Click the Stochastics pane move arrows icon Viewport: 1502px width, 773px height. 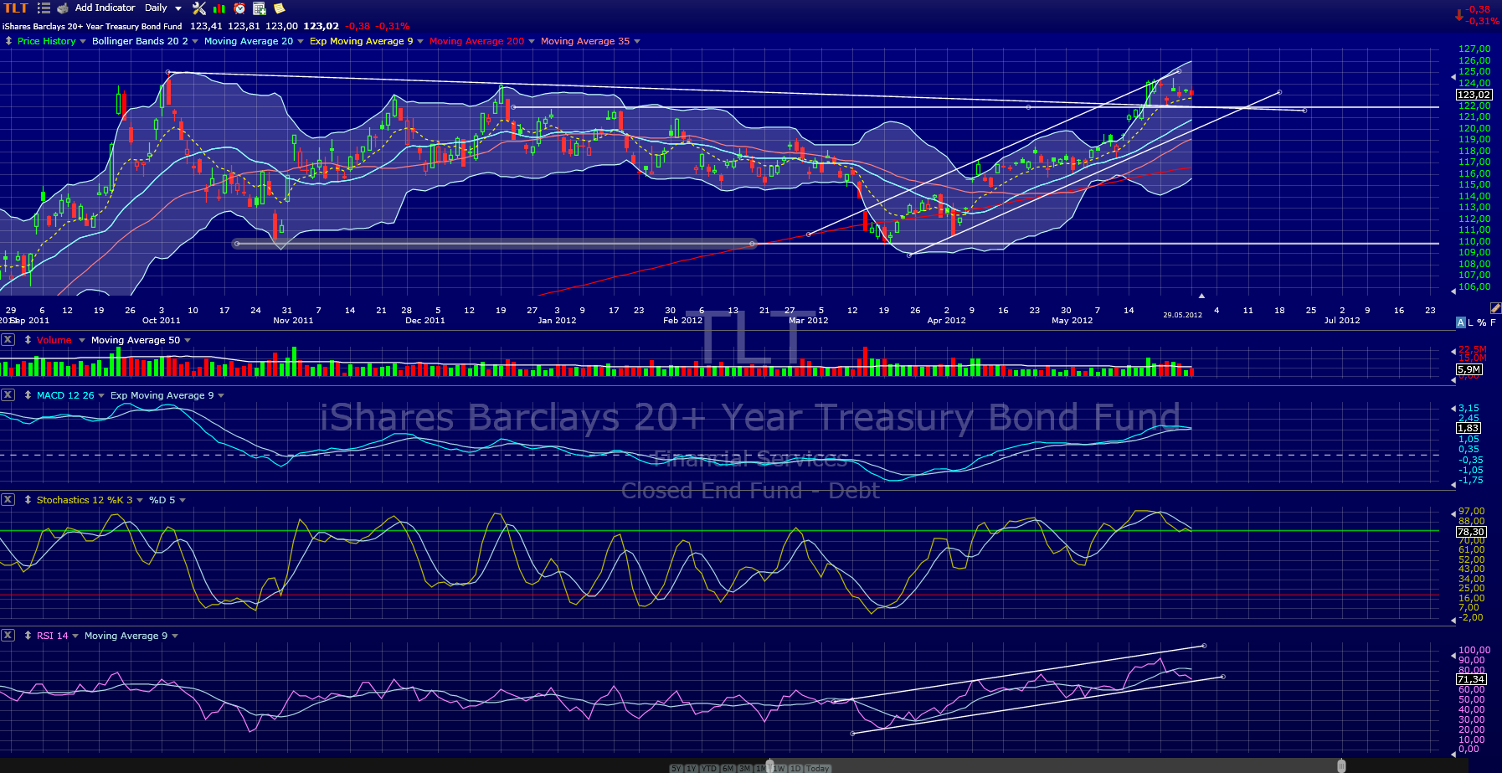pos(28,499)
